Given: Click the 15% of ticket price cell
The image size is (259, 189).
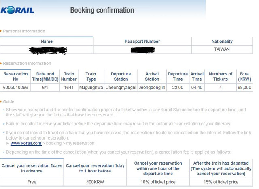Looking at the screenshot, I should (221, 182).
